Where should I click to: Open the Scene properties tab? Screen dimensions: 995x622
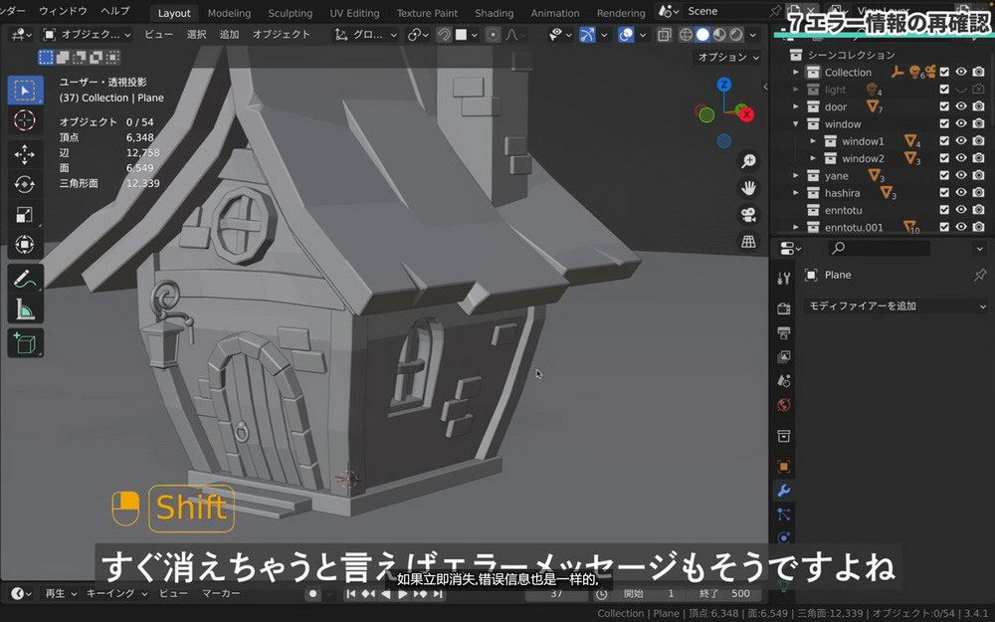point(784,381)
